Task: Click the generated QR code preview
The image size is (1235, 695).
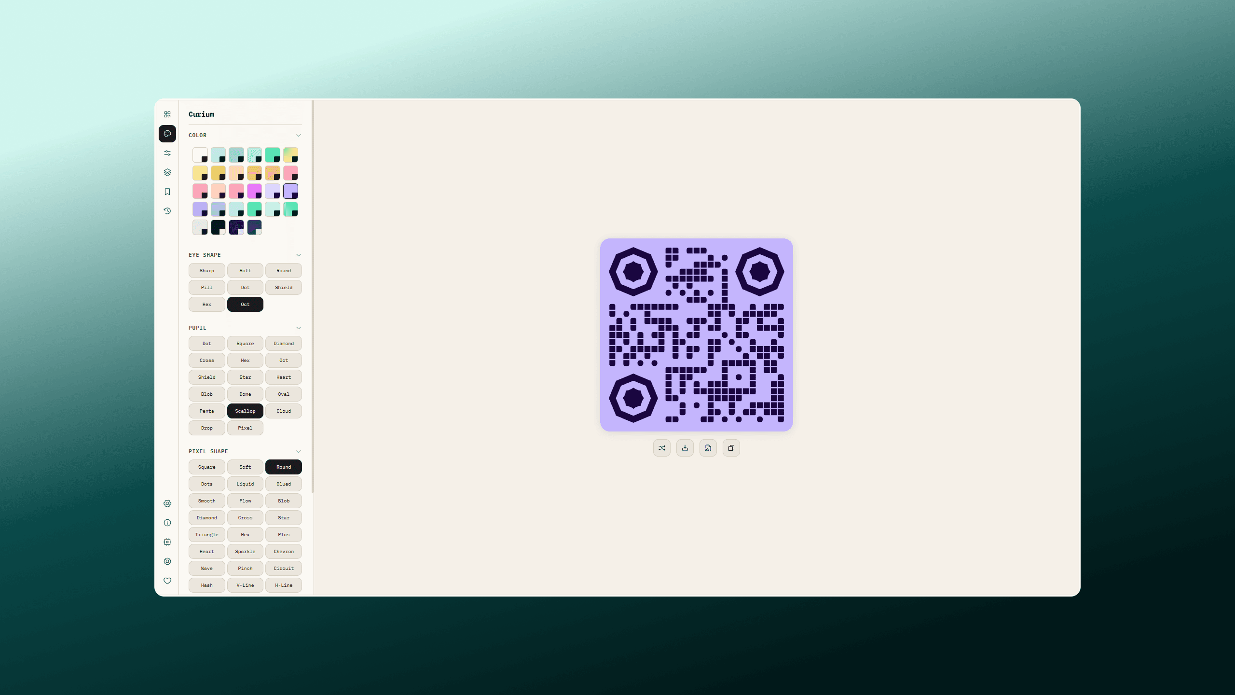Action: pyautogui.click(x=696, y=335)
